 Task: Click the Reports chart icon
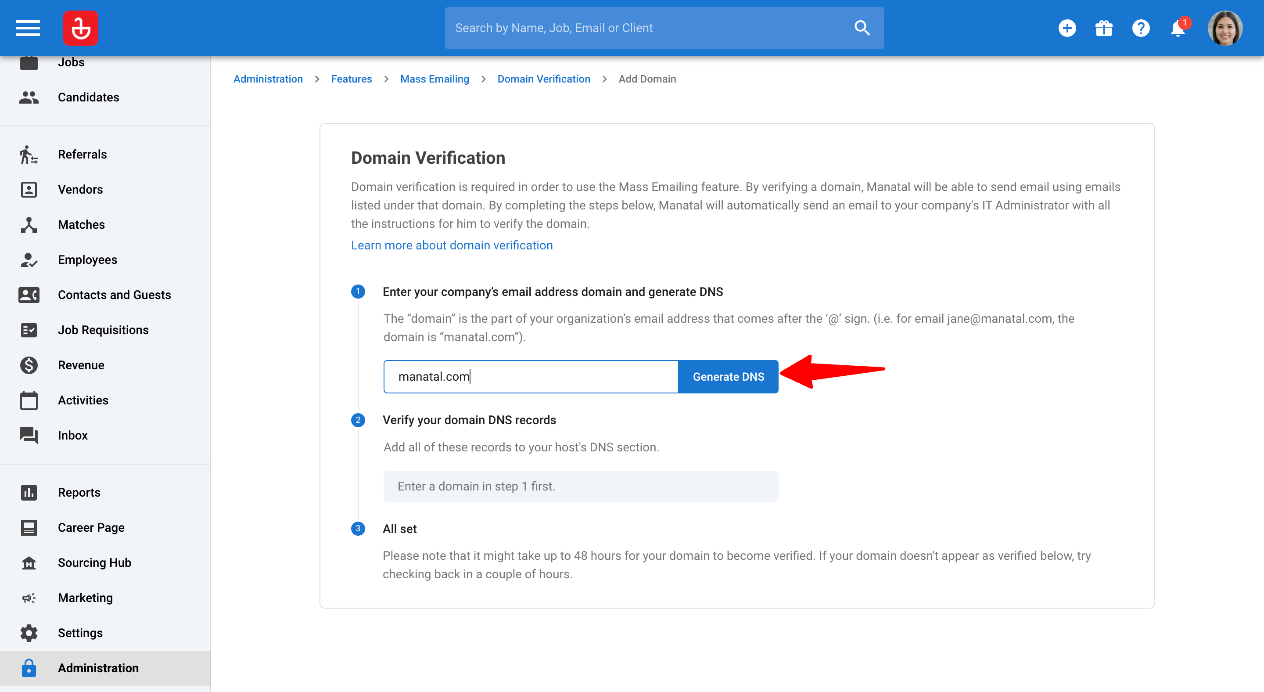29,492
